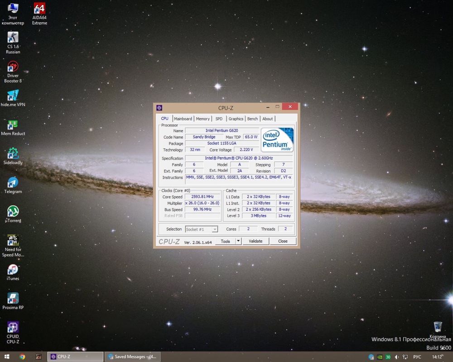
Task: Launch Google Chrome from the taskbar
Action: coord(22,357)
